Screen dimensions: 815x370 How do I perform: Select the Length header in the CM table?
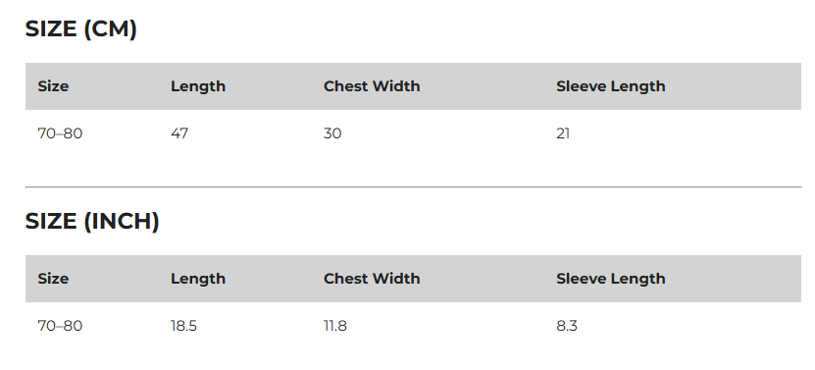198,86
